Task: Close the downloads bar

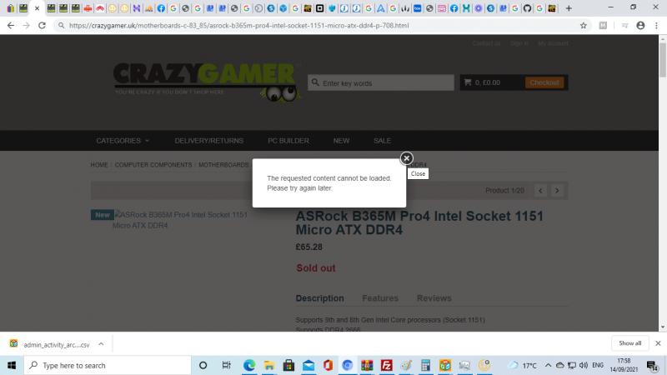Action: pos(658,343)
